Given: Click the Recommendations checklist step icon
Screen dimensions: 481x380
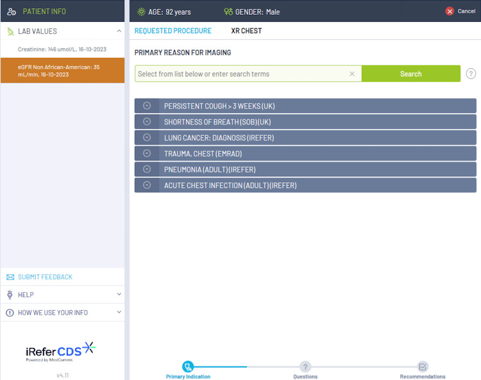Looking at the screenshot, I should (x=423, y=367).
